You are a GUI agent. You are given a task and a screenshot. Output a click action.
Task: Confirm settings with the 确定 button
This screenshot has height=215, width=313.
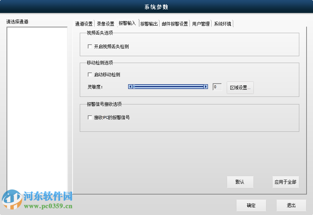click(251, 205)
